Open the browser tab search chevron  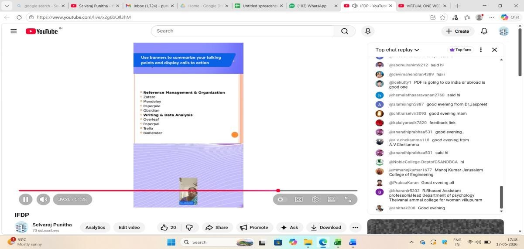pos(7,6)
